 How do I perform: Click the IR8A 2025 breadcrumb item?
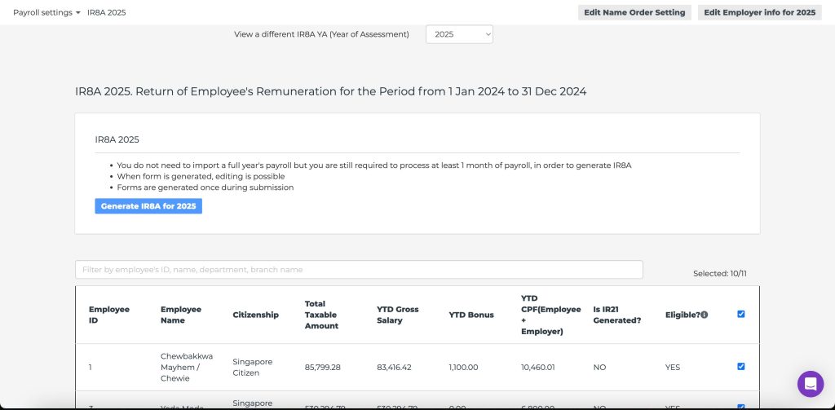[x=107, y=13]
